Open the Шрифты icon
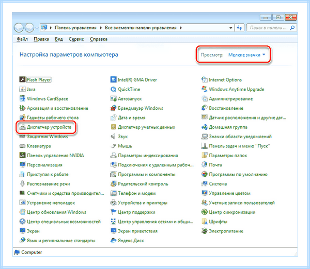 click(205, 222)
